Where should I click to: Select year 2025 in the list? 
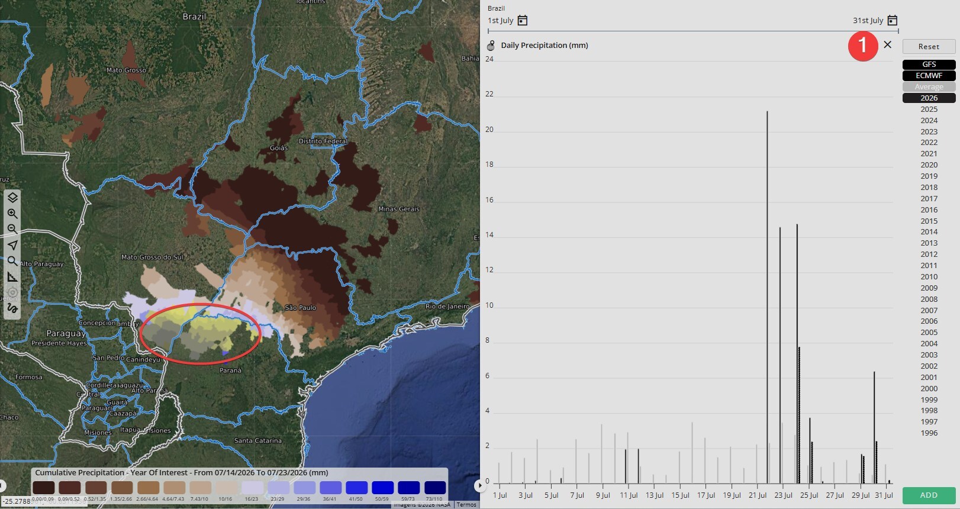click(x=929, y=109)
